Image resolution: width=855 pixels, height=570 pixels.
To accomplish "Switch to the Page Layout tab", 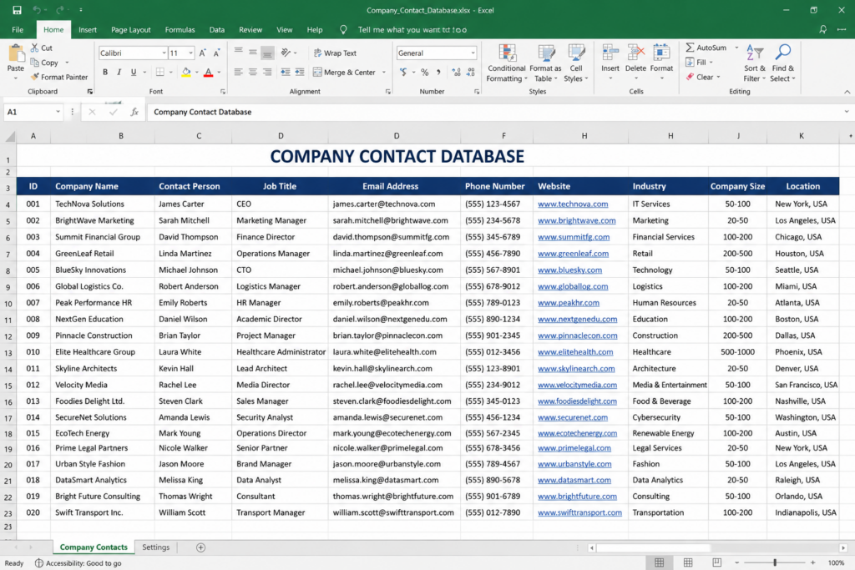I will click(131, 29).
